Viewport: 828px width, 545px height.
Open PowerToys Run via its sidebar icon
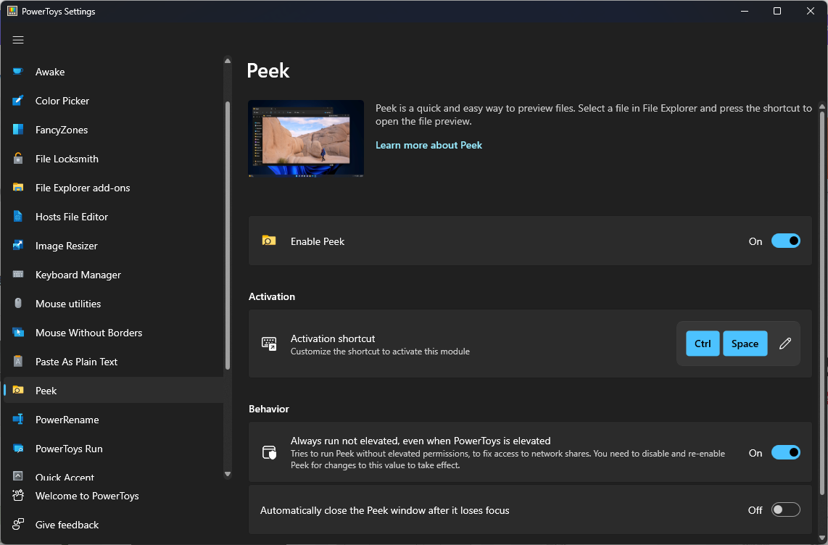pos(18,449)
